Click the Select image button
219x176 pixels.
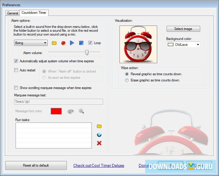pyautogui.click(x=183, y=29)
